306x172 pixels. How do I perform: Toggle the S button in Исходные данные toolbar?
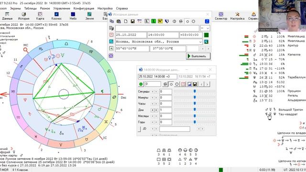[x=181, y=21]
